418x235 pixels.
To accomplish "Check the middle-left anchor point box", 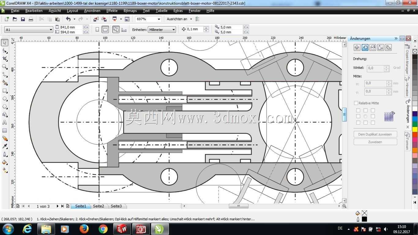I will point(358,116).
